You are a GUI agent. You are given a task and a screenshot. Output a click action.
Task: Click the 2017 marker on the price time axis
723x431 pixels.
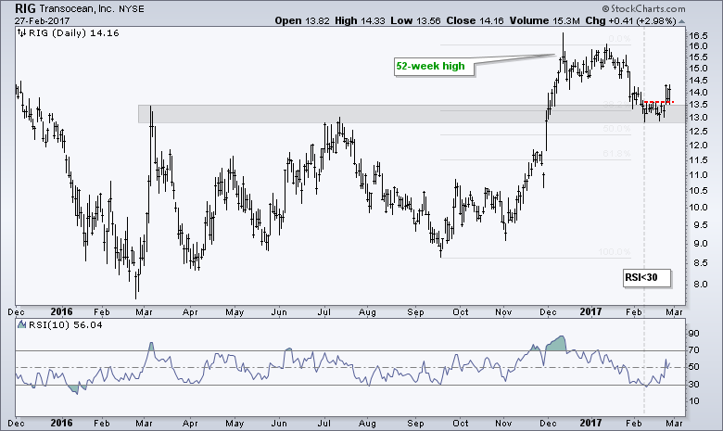point(591,312)
